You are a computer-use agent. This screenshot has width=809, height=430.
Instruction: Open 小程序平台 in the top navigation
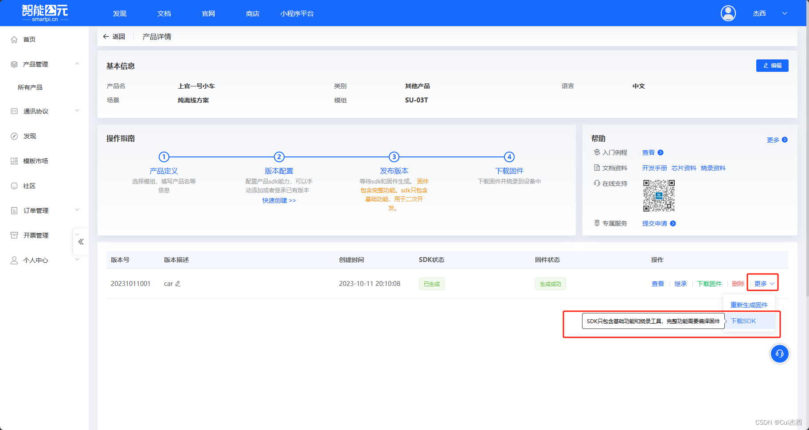pyautogui.click(x=297, y=14)
